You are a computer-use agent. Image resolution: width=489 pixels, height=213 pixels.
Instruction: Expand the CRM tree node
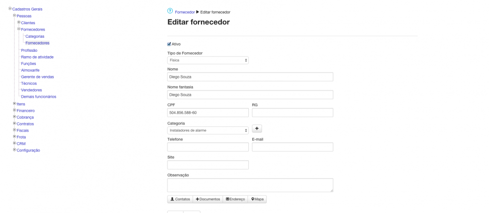(15, 143)
